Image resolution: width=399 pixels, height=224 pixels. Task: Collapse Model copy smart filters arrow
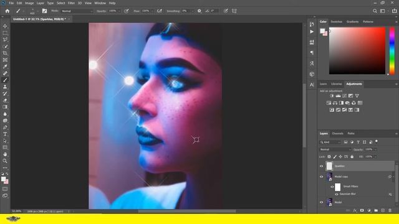393,177
